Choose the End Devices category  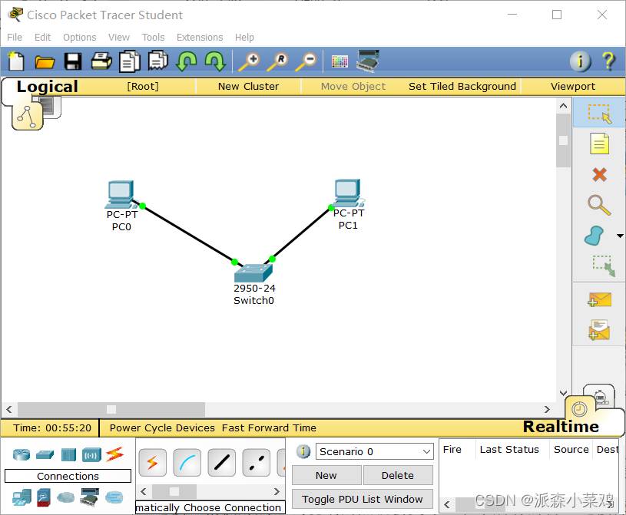[22, 497]
